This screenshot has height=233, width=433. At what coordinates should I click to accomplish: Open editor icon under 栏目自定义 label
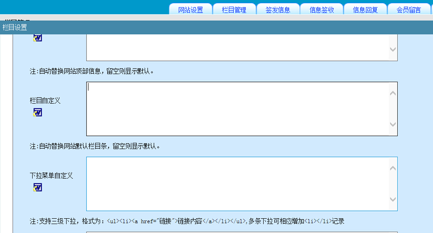pyautogui.click(x=38, y=113)
